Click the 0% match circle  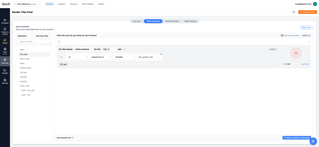(296, 53)
